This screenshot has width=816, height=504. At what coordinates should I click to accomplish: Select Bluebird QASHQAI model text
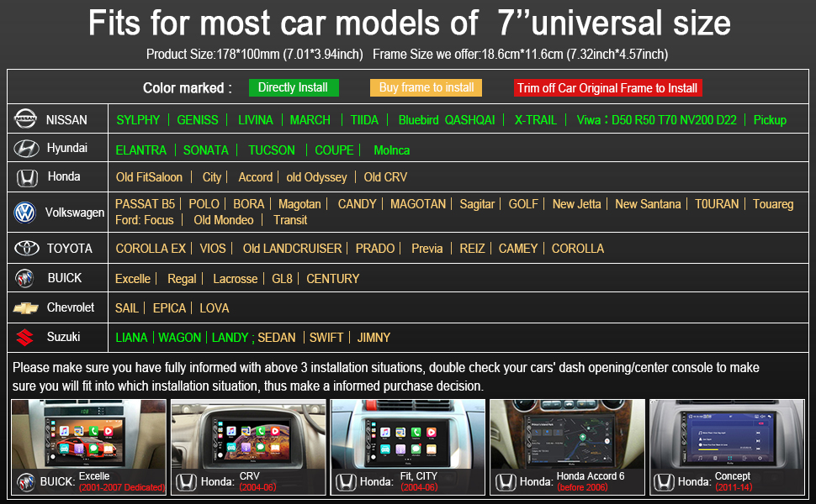tap(447, 120)
